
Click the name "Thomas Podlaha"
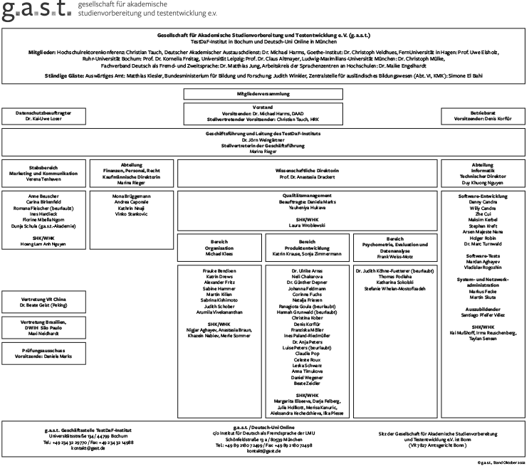[395, 277]
